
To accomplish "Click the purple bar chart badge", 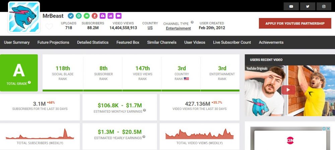I will pyautogui.click(x=111, y=16).
